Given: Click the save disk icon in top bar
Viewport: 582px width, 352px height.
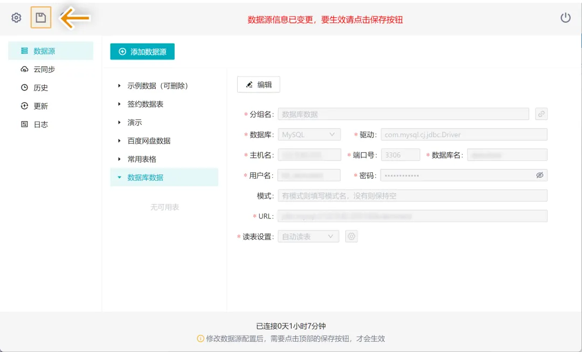Looking at the screenshot, I should 41,18.
